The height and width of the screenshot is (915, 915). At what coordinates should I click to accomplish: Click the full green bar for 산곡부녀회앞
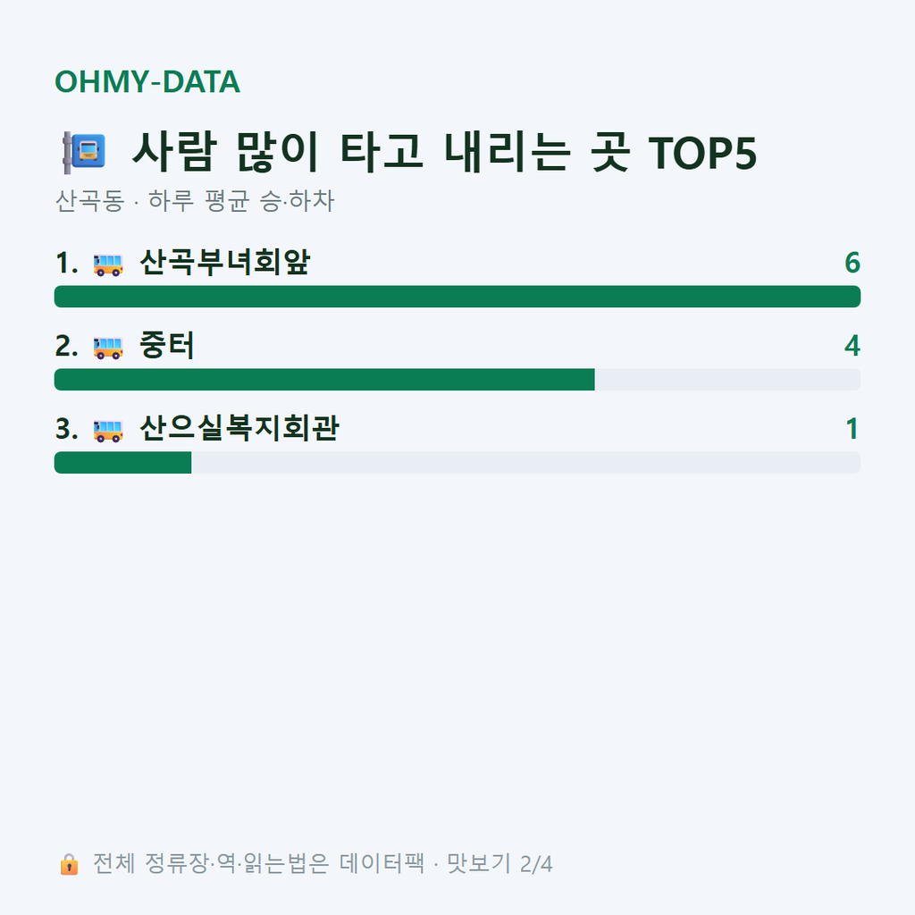[457, 297]
